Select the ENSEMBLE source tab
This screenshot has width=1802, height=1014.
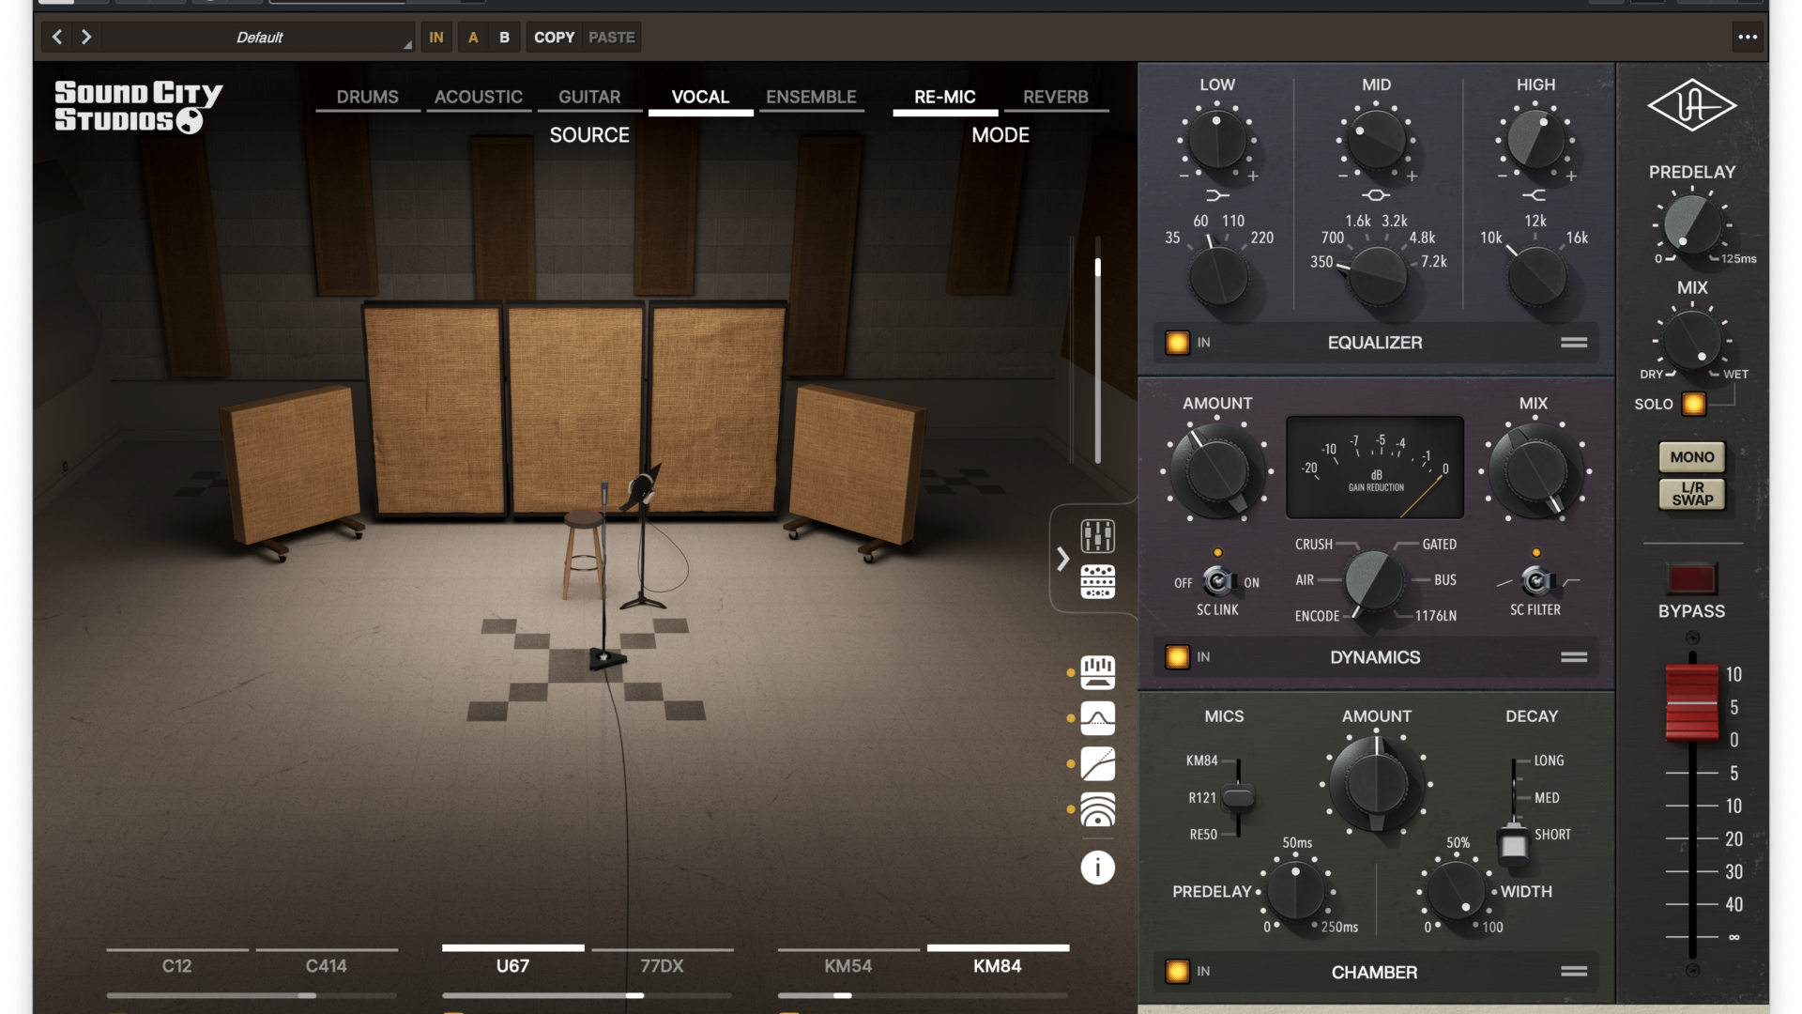tap(811, 97)
